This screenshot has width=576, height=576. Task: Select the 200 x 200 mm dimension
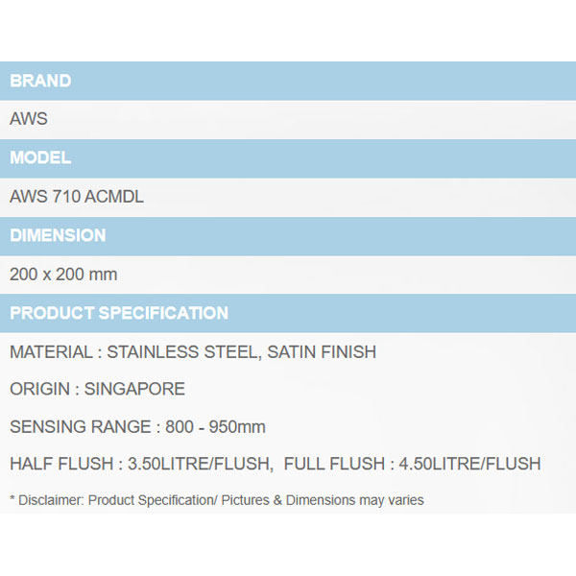coord(63,275)
